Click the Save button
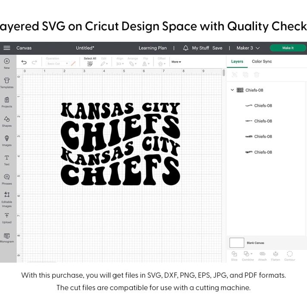The height and width of the screenshot is (307, 307). tap(217, 48)
